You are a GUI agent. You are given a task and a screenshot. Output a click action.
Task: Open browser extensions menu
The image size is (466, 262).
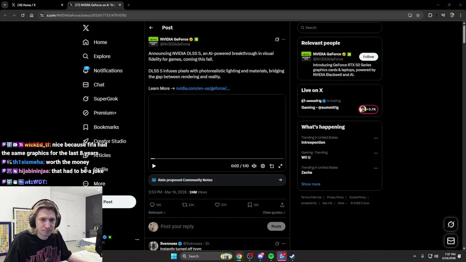430,15
